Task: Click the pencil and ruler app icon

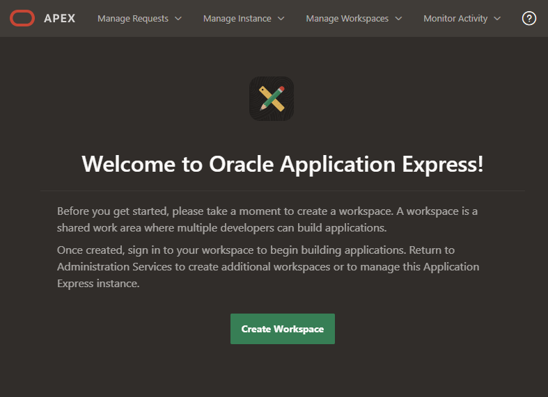Action: pos(272,99)
